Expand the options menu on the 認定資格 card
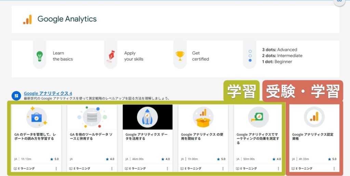This screenshot has width=350, height=176. click(334, 168)
